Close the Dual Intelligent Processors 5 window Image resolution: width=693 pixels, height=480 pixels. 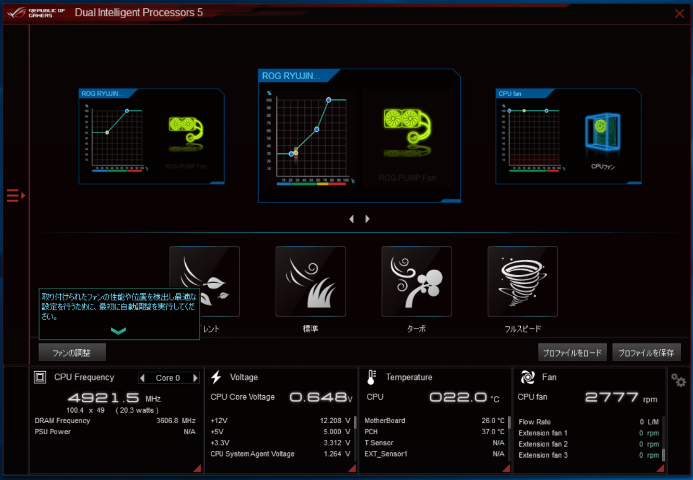[679, 14]
